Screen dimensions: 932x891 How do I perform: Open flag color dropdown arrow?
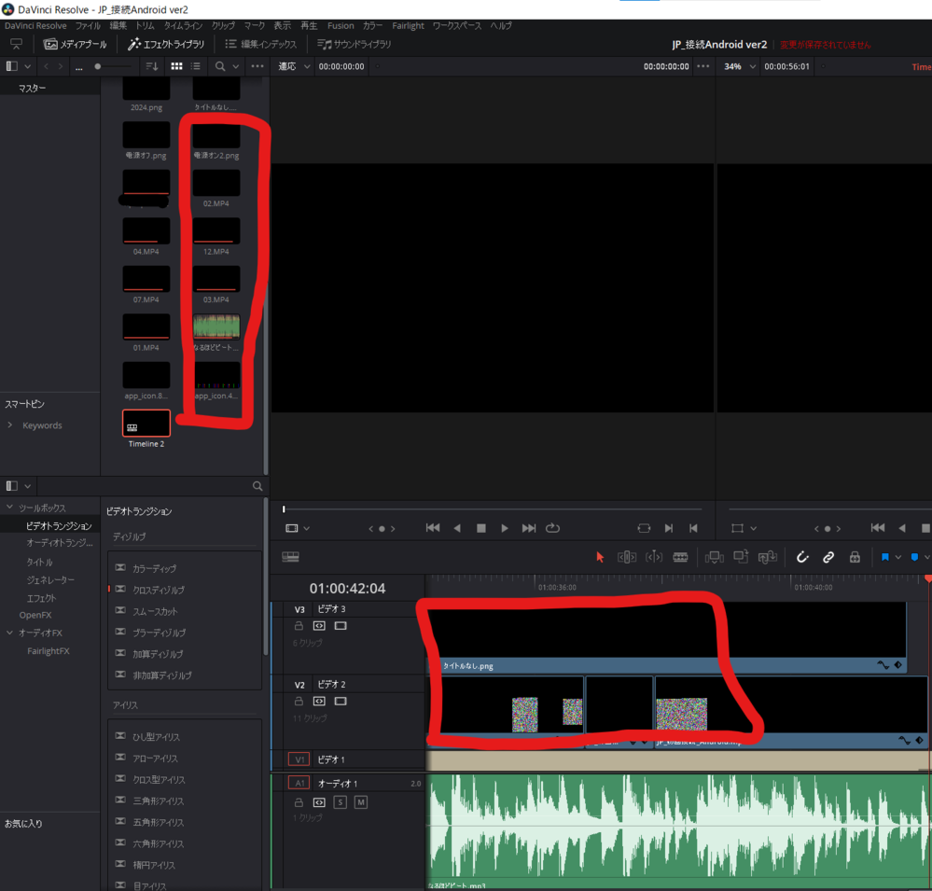[x=898, y=557]
